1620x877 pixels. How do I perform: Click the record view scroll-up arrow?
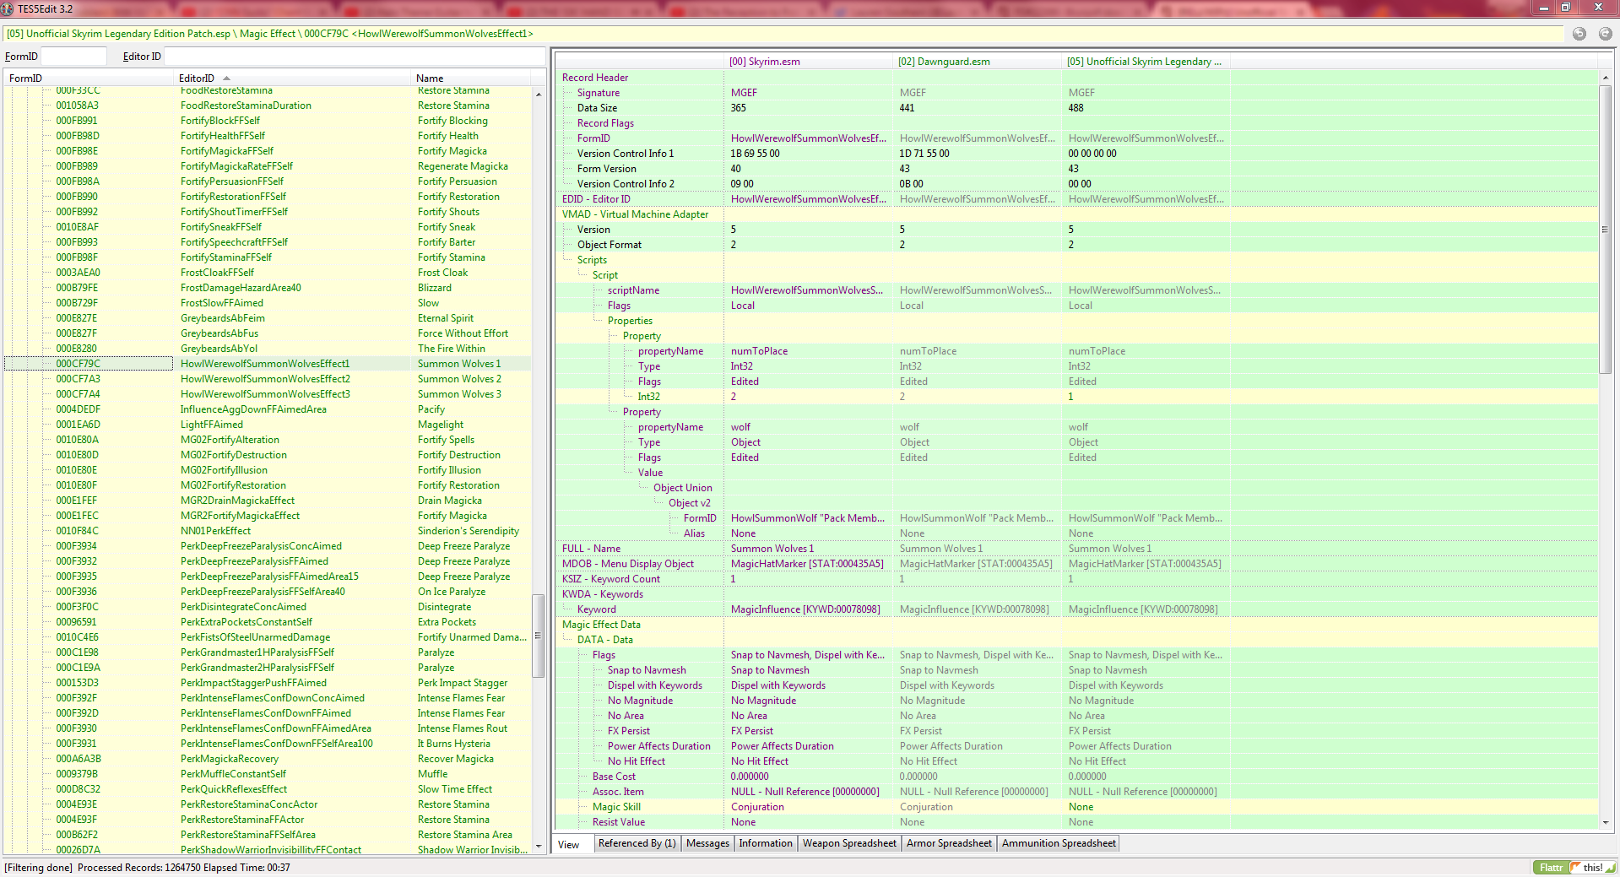[x=1605, y=78]
